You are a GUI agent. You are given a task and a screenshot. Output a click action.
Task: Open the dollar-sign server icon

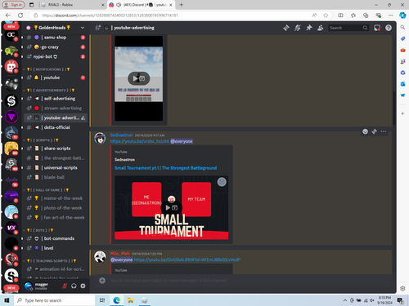(11, 101)
